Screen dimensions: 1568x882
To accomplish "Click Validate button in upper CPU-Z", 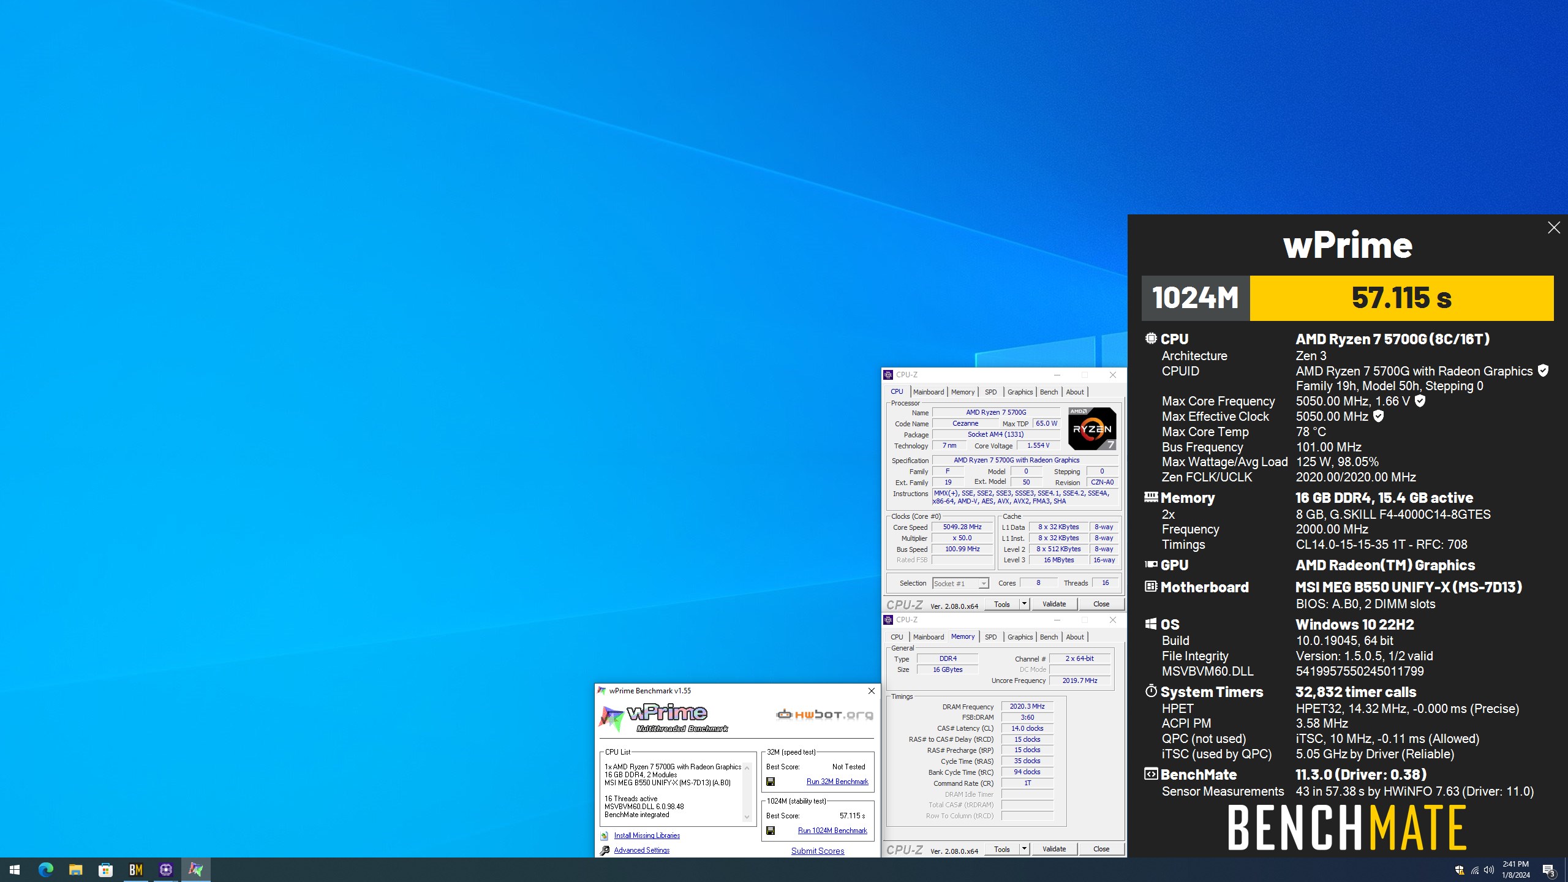I will 1054,604.
